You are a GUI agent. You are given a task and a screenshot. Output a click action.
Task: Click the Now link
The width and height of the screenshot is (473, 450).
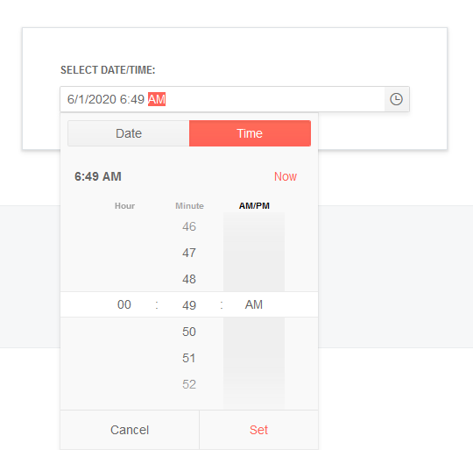[x=285, y=176]
